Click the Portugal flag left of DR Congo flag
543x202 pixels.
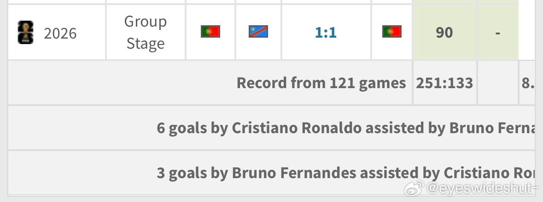[x=210, y=31]
